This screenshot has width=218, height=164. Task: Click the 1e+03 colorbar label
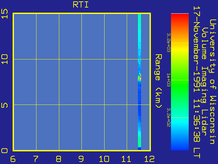point(169,80)
